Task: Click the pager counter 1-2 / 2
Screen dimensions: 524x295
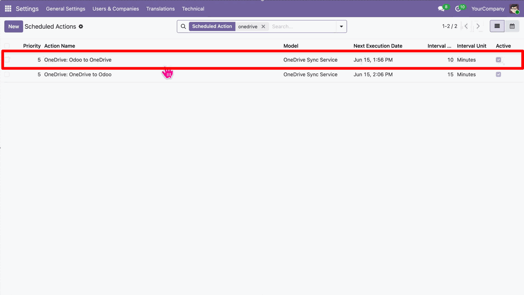Action: click(x=449, y=26)
